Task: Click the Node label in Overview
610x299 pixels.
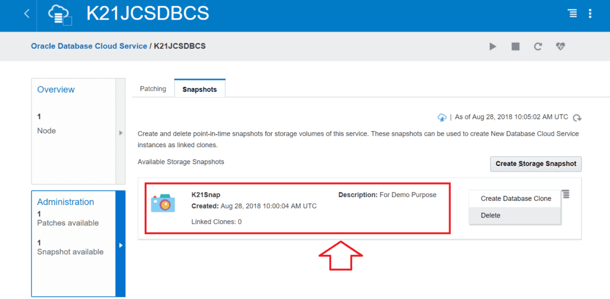Action: click(x=46, y=131)
